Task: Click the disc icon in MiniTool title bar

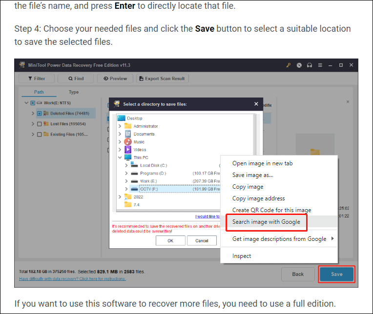Action: click(x=299, y=65)
